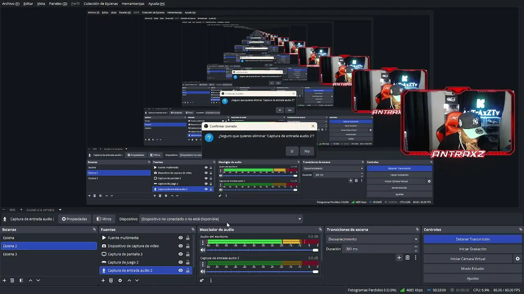The image size is (524, 294).
Task: Open the Archivo menu
Action: (x=11, y=4)
